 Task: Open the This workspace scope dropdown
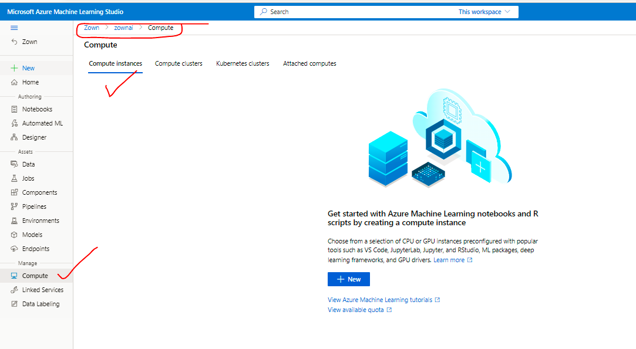484,12
